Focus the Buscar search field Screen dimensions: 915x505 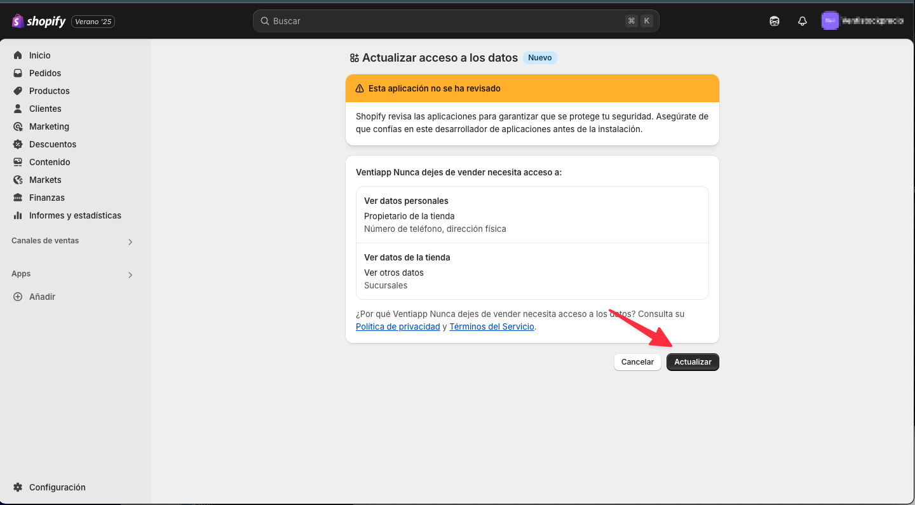pos(456,21)
